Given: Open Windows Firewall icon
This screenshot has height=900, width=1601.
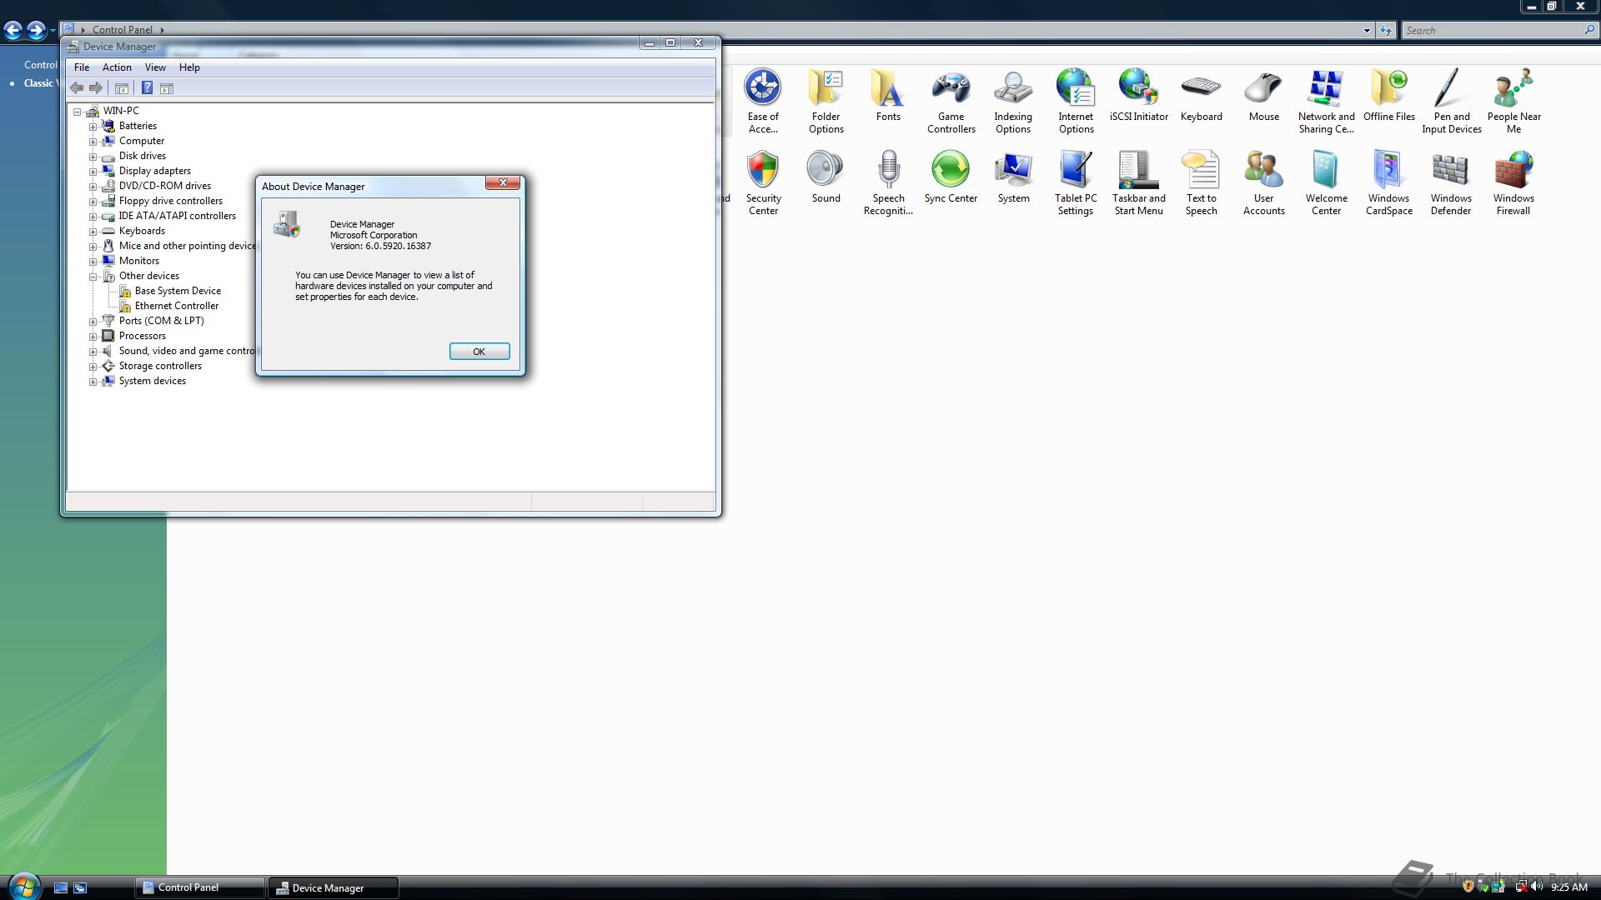Looking at the screenshot, I should click(x=1513, y=182).
